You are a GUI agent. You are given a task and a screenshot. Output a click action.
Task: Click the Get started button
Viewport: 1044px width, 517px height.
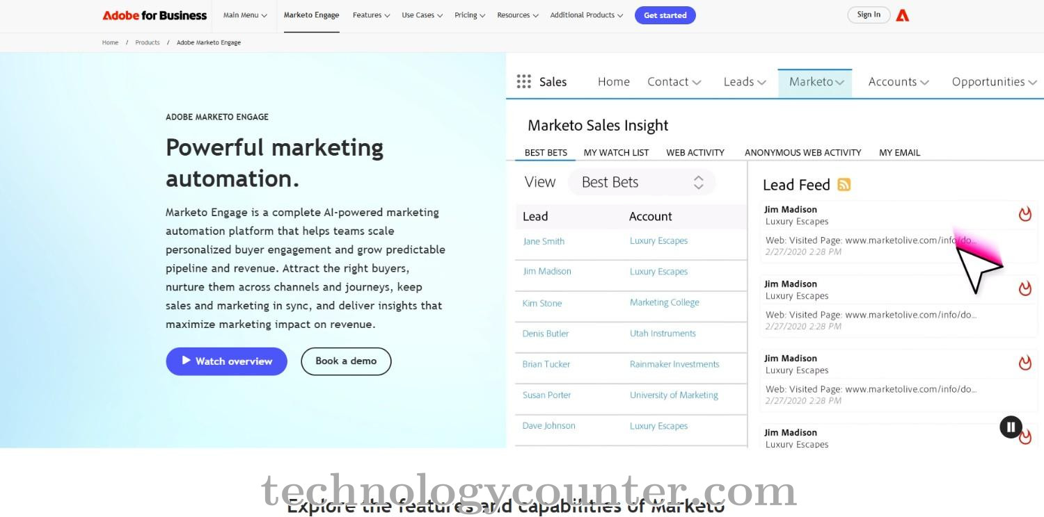665,15
